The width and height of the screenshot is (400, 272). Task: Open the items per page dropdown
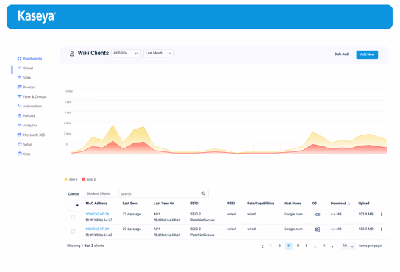click(349, 246)
